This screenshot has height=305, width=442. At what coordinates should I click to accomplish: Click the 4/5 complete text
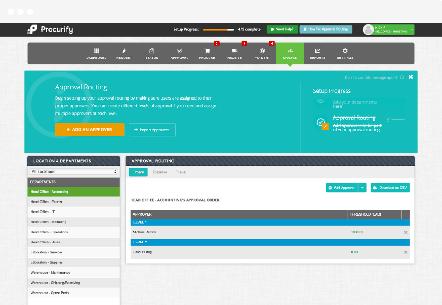(x=249, y=29)
